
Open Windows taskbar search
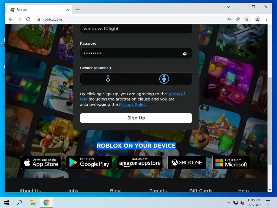pyautogui.click(x=19, y=203)
